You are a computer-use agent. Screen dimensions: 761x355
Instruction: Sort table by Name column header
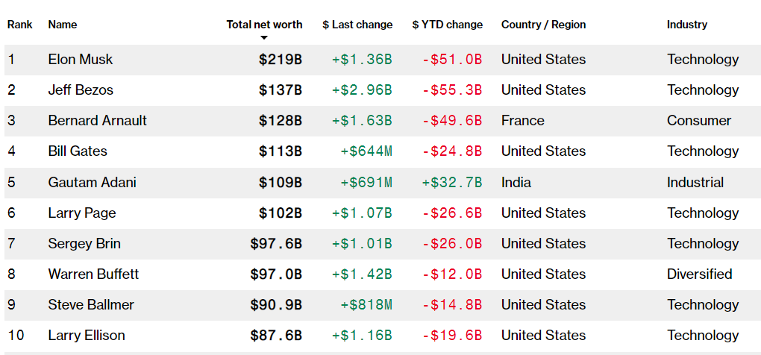pyautogui.click(x=63, y=25)
